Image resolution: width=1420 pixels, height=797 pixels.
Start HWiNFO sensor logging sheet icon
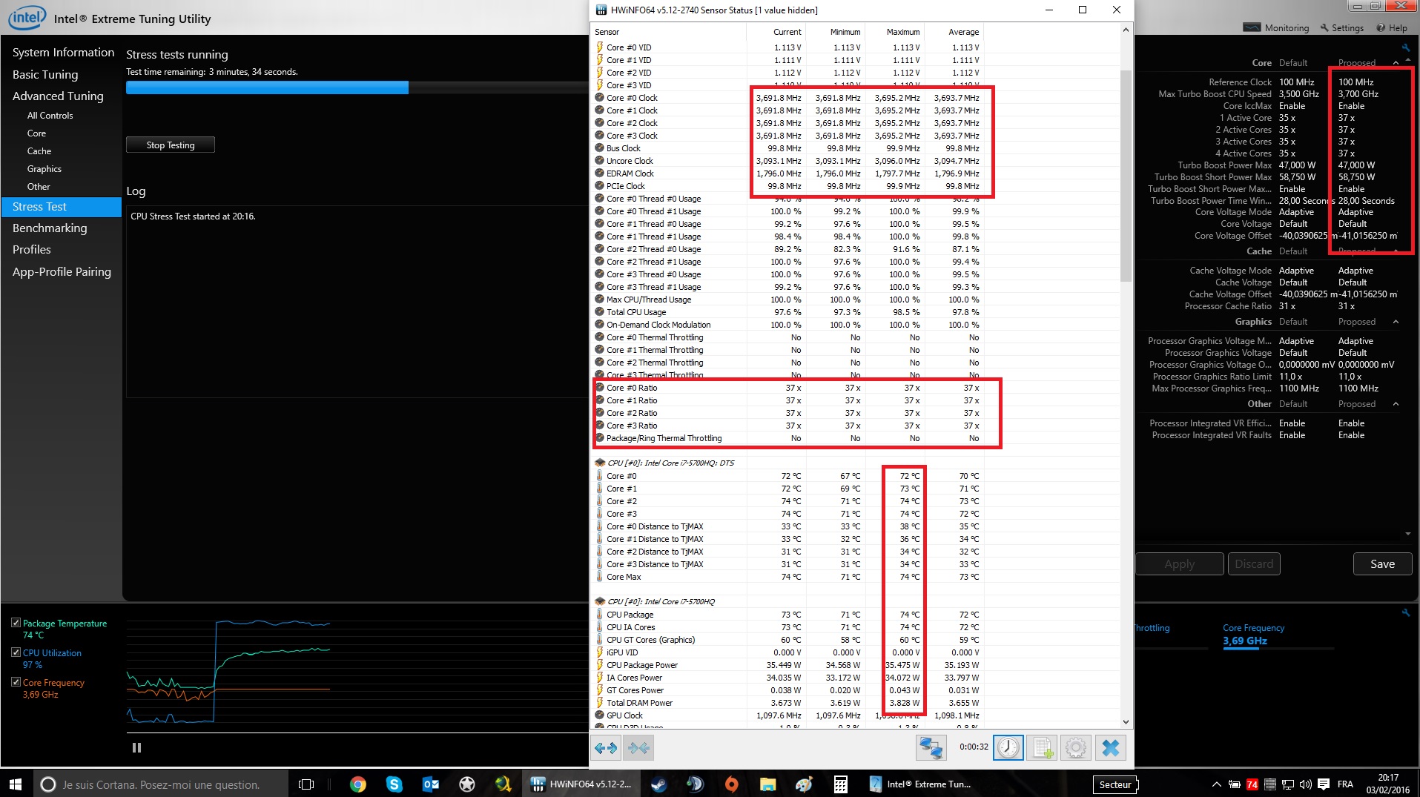pos(1043,747)
